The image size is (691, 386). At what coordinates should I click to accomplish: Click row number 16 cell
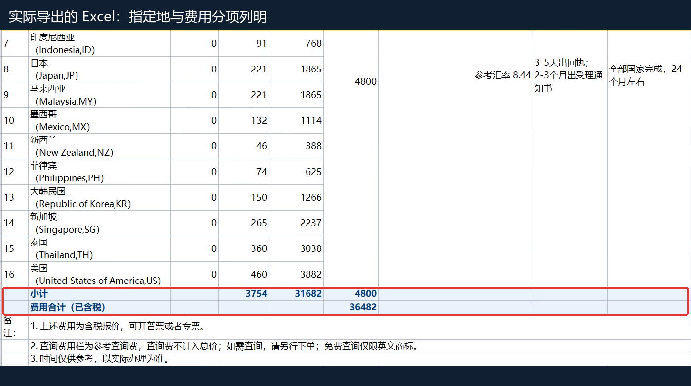click(x=15, y=274)
